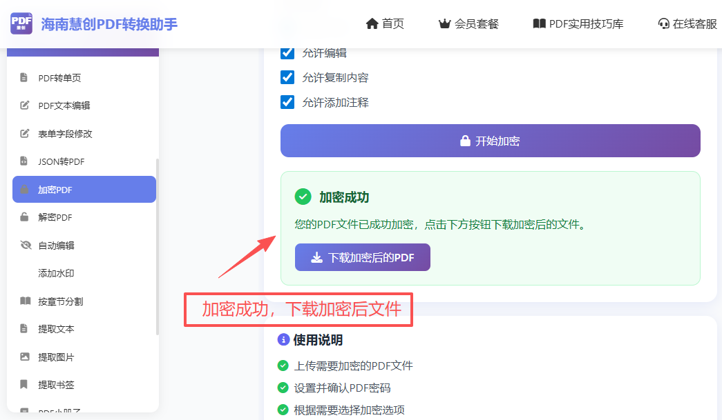Click the open book icon beside 按章节分割
The image size is (722, 420).
coord(26,301)
